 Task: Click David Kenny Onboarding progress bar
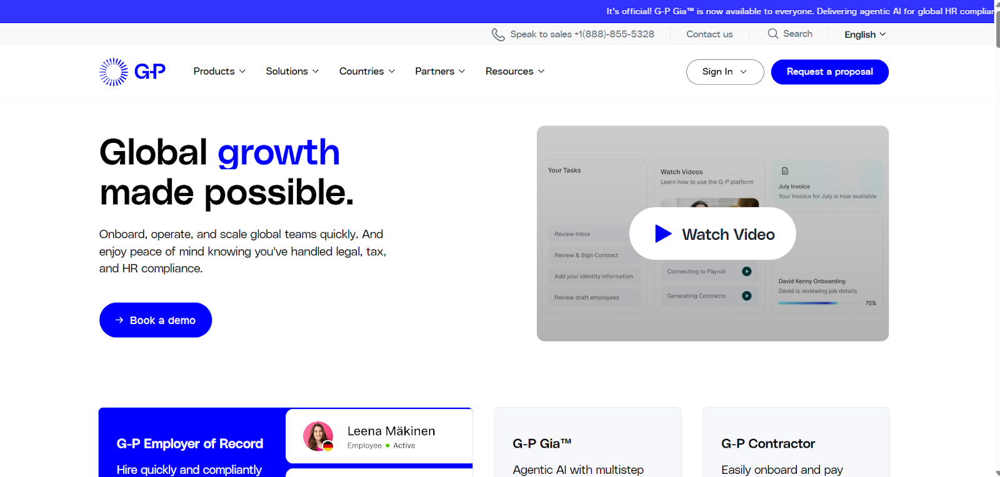click(x=819, y=303)
